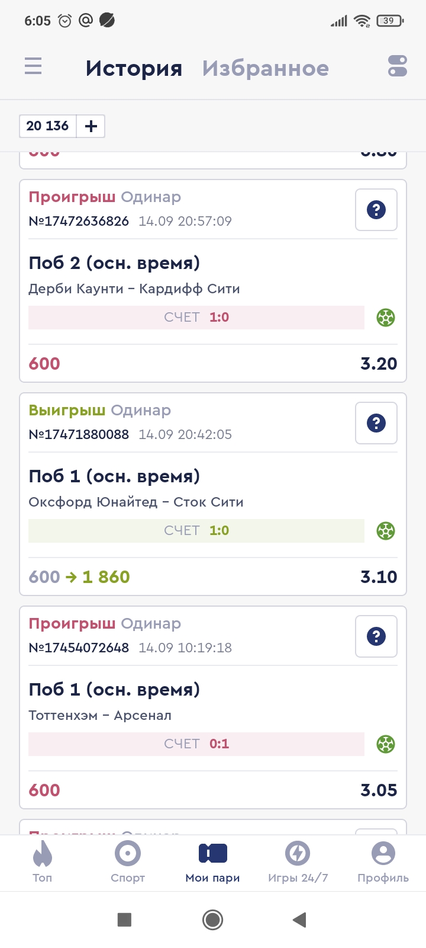Open help for the Тоттенхэм – Арсенал bet
Screen dimensions: 426x948
[x=376, y=636]
